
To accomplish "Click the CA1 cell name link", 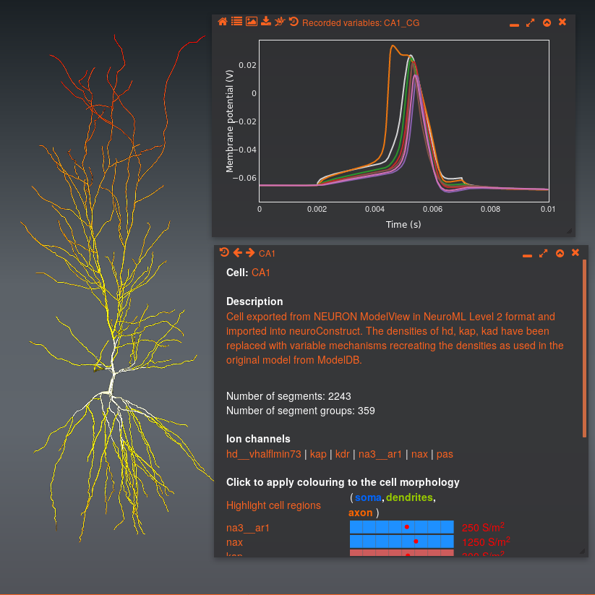I will pyautogui.click(x=260, y=273).
